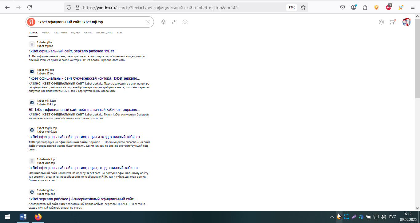
Task: Open the Yandex shopping cart
Action: pyautogui.click(x=392, y=22)
